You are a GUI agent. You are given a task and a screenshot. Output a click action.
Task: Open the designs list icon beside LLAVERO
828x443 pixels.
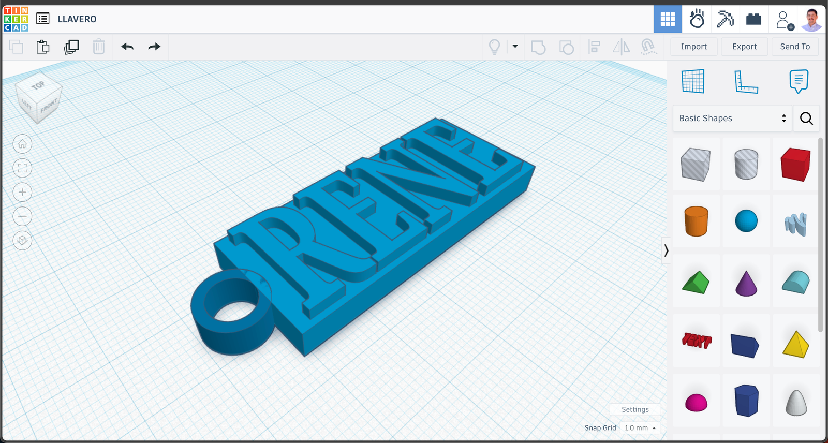(x=43, y=19)
